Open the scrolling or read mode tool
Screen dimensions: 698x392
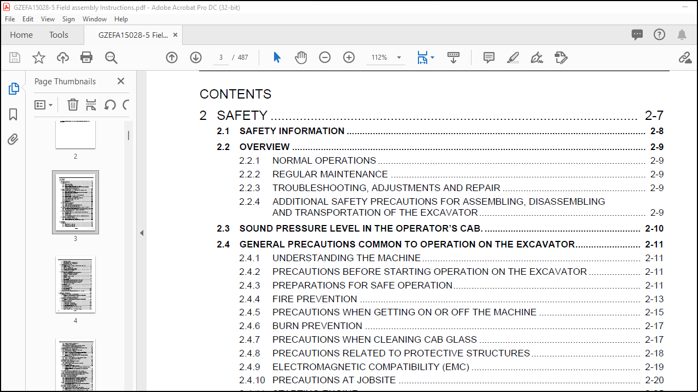coord(453,57)
